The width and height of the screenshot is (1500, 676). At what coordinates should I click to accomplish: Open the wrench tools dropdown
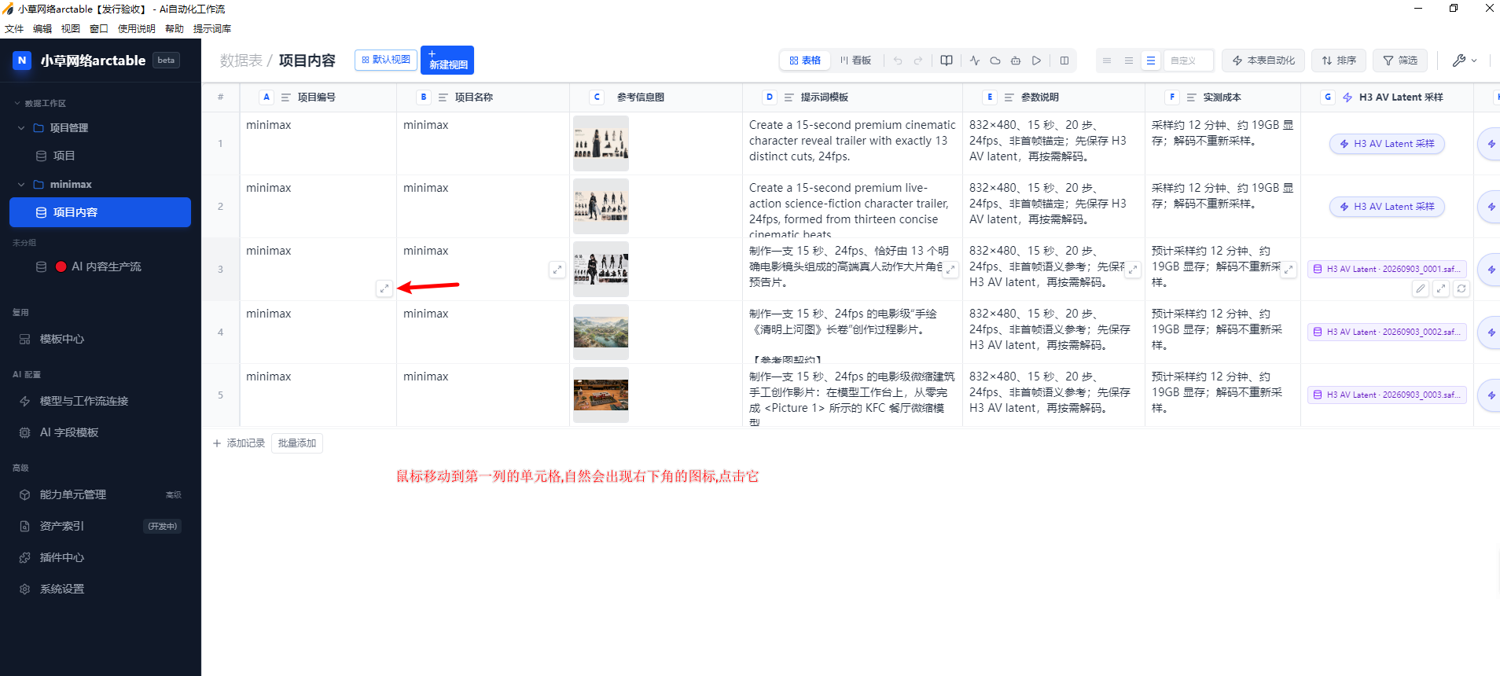[1465, 61]
